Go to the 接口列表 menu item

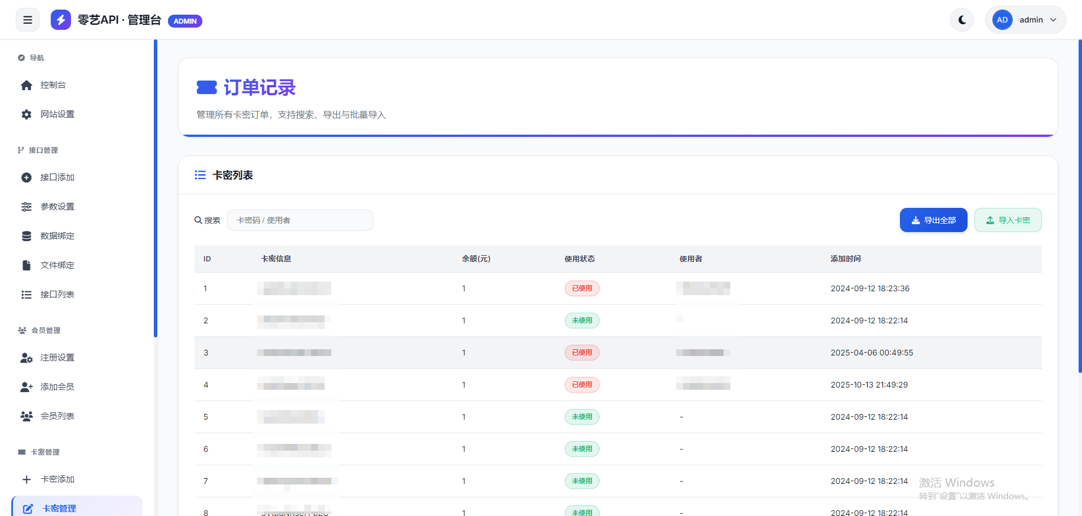(x=57, y=295)
